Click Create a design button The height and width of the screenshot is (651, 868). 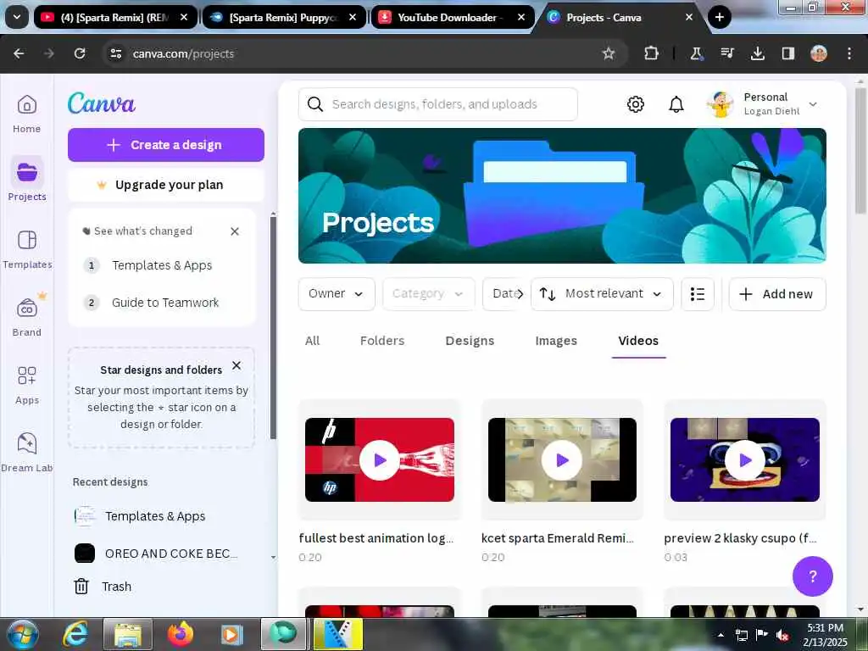(x=166, y=145)
